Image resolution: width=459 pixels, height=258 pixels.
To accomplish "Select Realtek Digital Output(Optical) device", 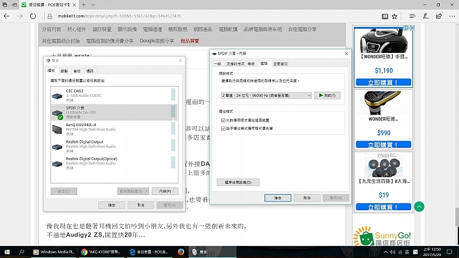I will 114,163.
